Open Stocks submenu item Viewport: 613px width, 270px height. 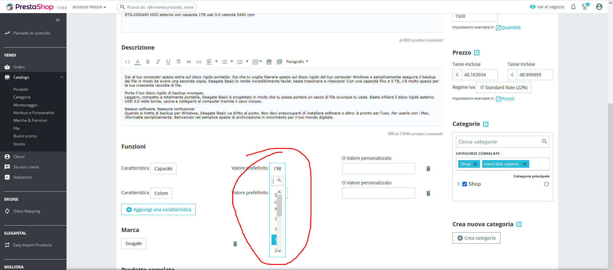click(x=19, y=144)
